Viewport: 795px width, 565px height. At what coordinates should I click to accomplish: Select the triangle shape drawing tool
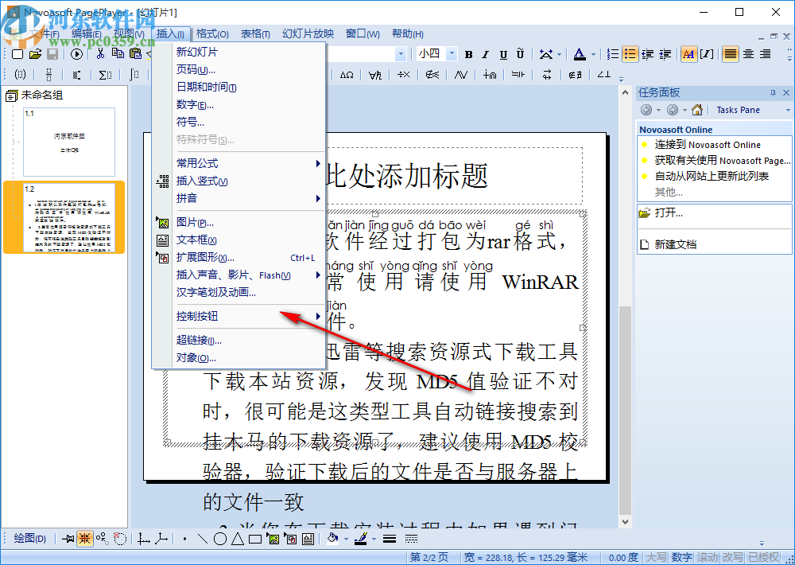click(x=238, y=538)
